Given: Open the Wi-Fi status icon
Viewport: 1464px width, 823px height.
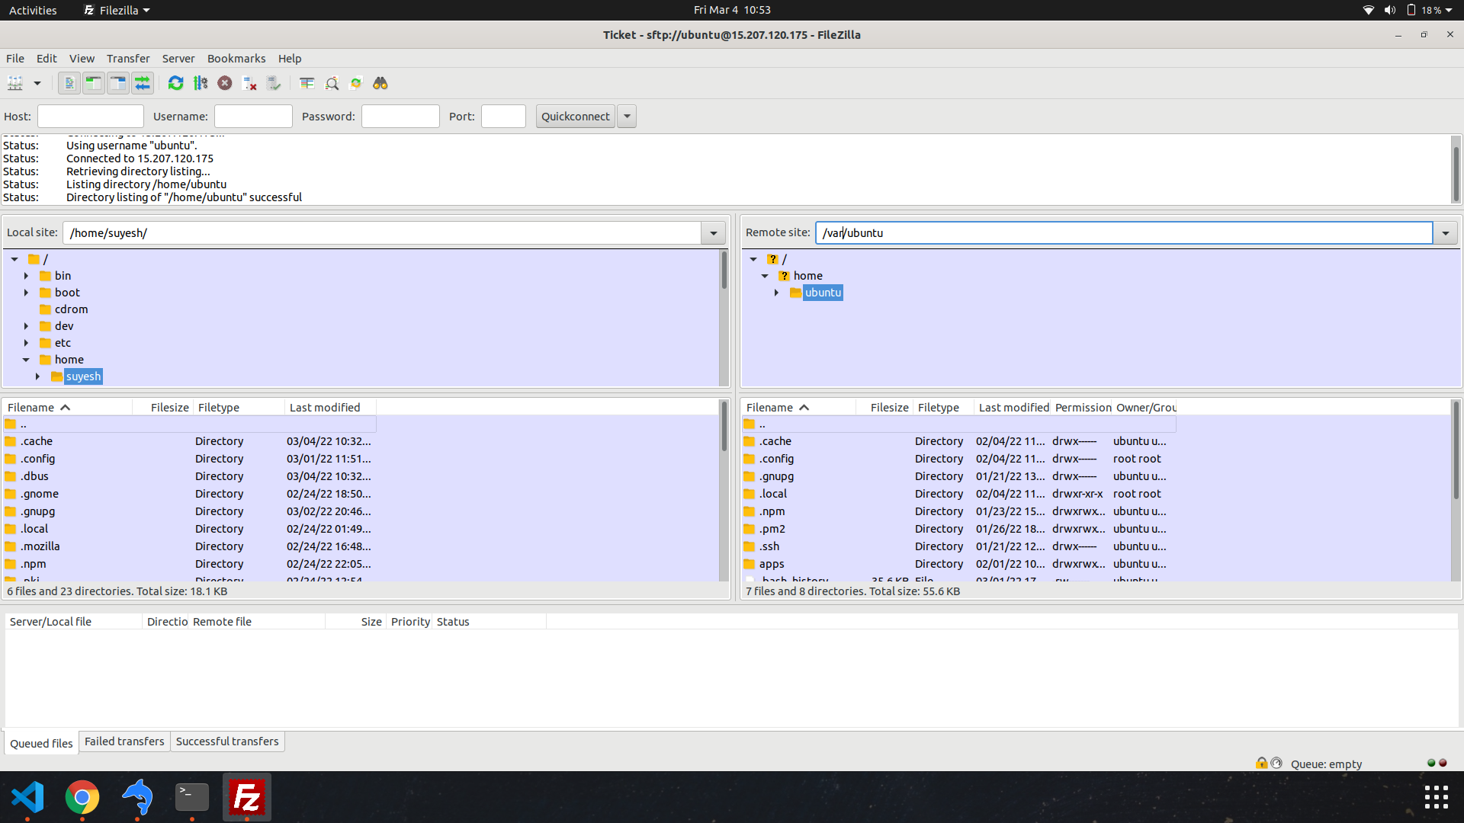Looking at the screenshot, I should pyautogui.click(x=1369, y=10).
